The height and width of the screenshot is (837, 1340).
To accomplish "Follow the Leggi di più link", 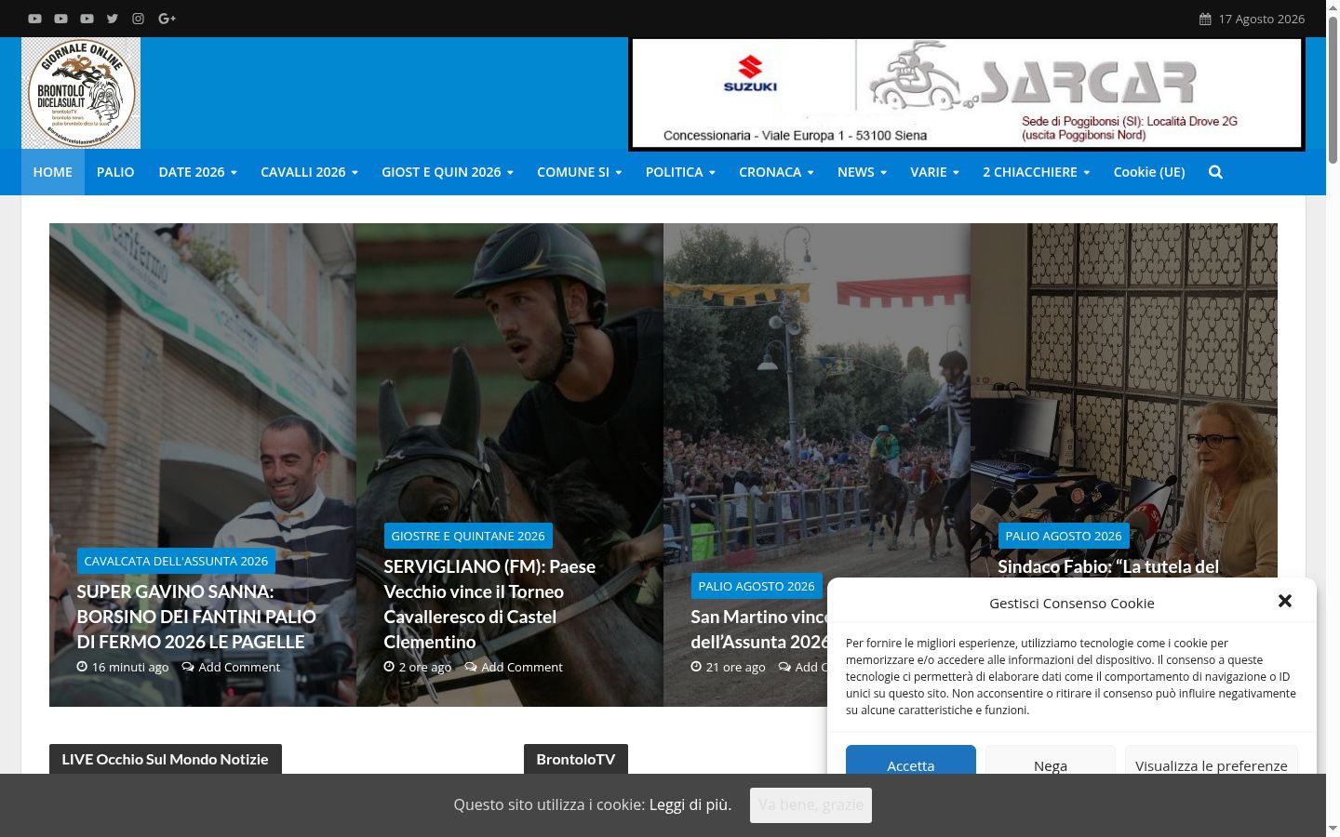I will pyautogui.click(x=690, y=805).
